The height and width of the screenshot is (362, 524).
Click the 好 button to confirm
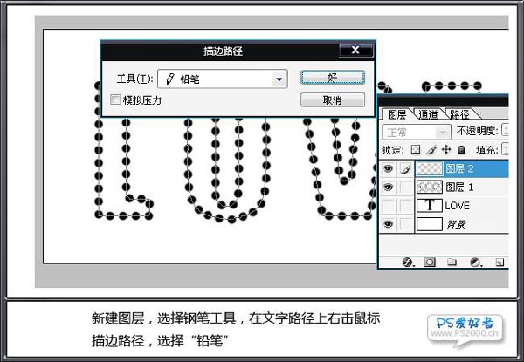332,78
